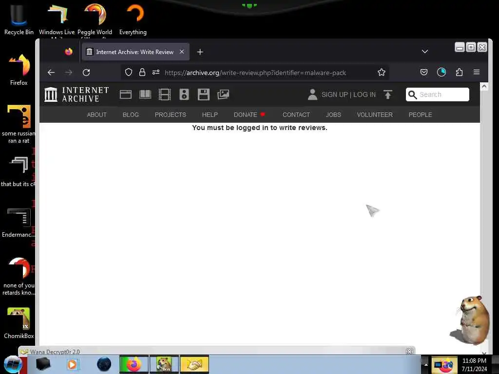Open a new tab with plus button
Screen dimensions: 499x374
point(200,52)
